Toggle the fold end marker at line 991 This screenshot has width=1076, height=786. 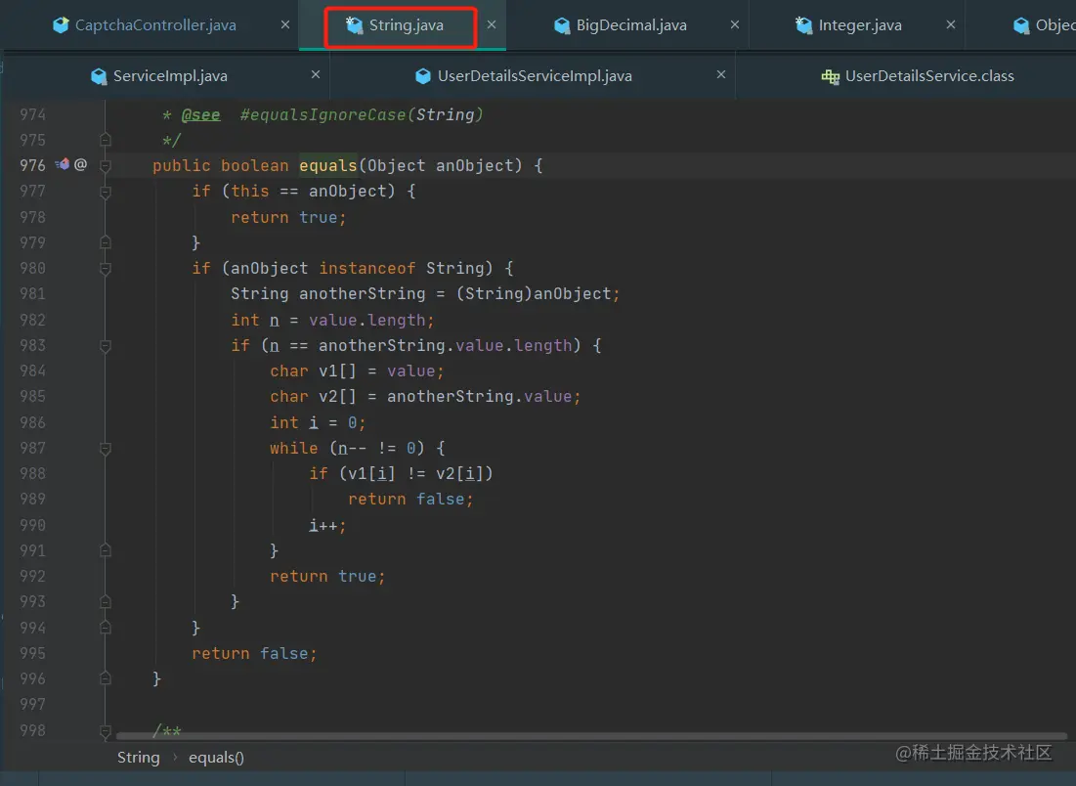[106, 550]
